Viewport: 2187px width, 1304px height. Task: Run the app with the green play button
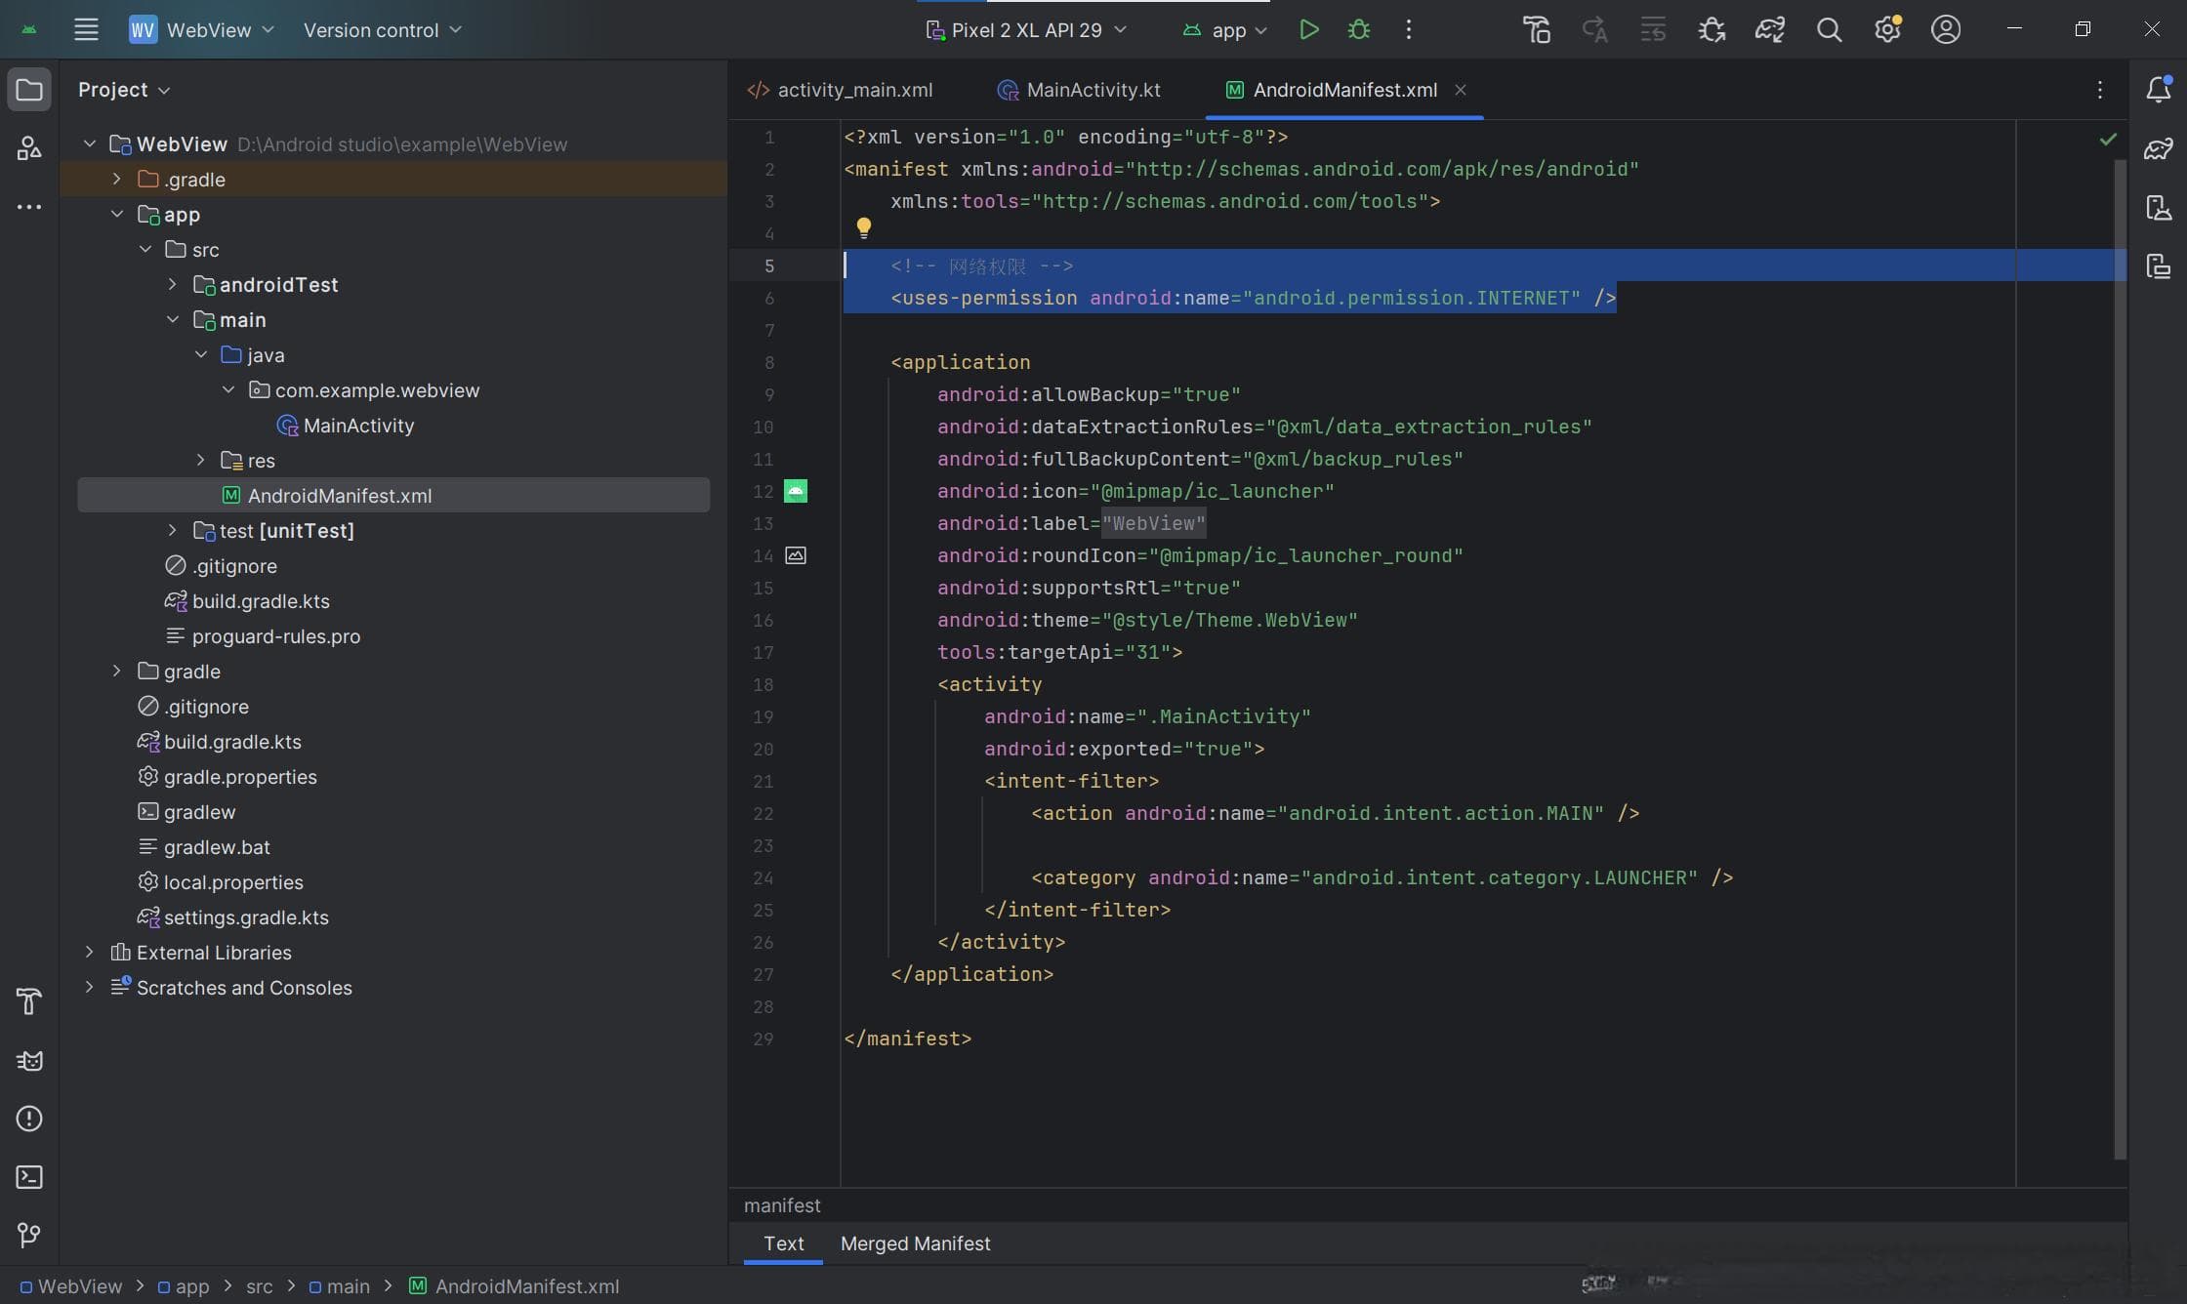coord(1308,29)
